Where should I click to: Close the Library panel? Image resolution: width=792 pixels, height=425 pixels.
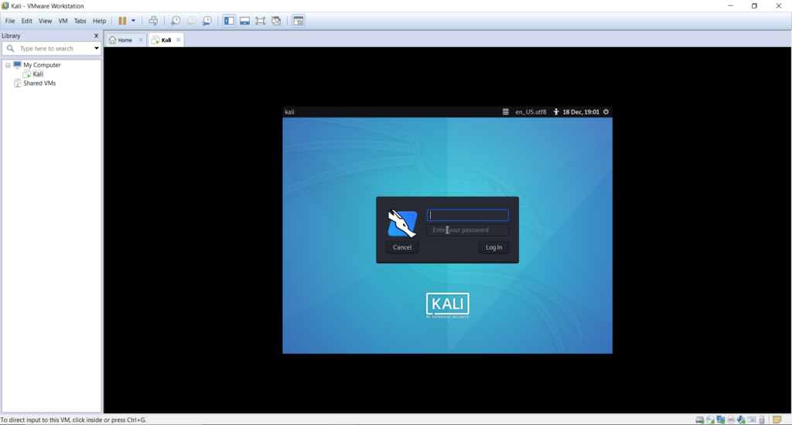click(x=96, y=36)
